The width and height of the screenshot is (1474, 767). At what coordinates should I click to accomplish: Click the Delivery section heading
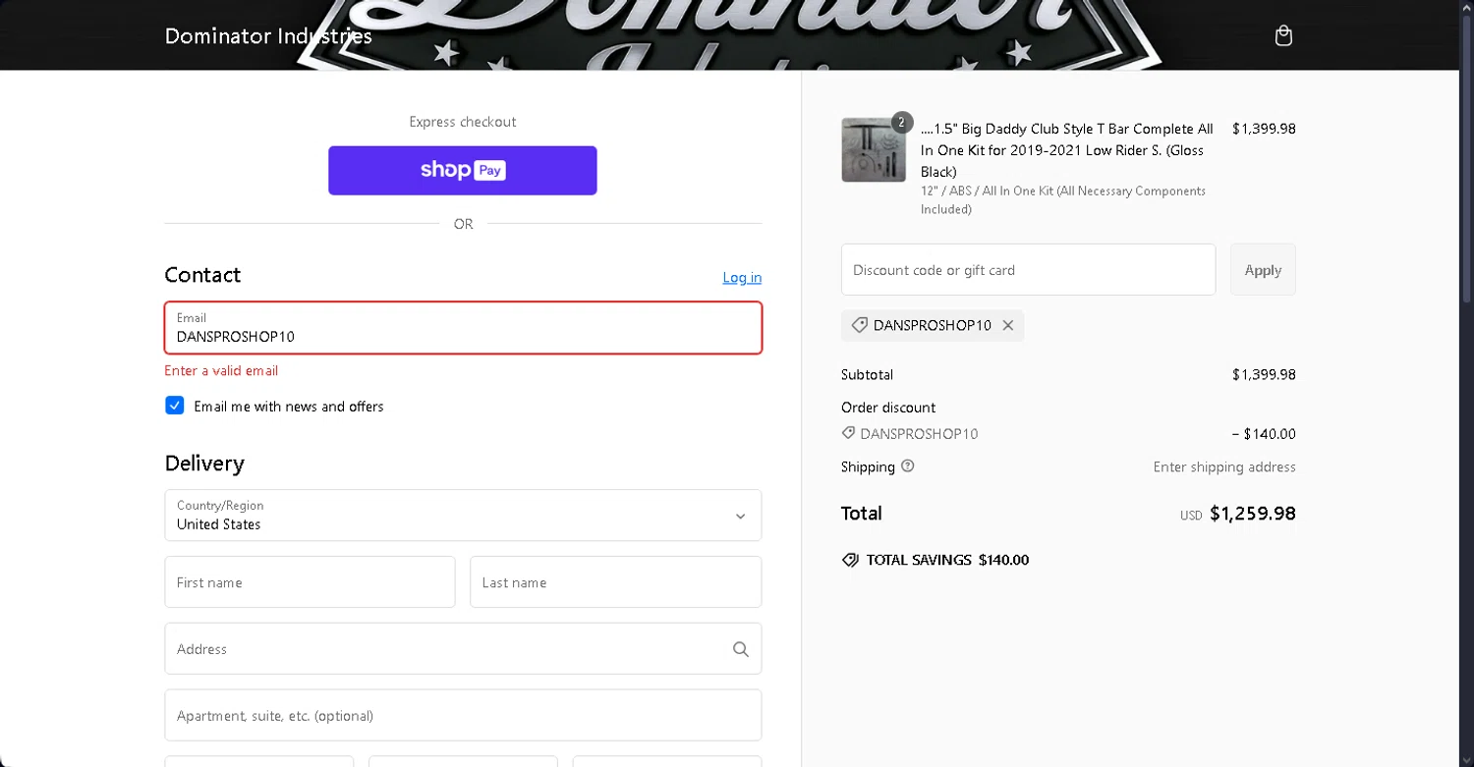(204, 464)
